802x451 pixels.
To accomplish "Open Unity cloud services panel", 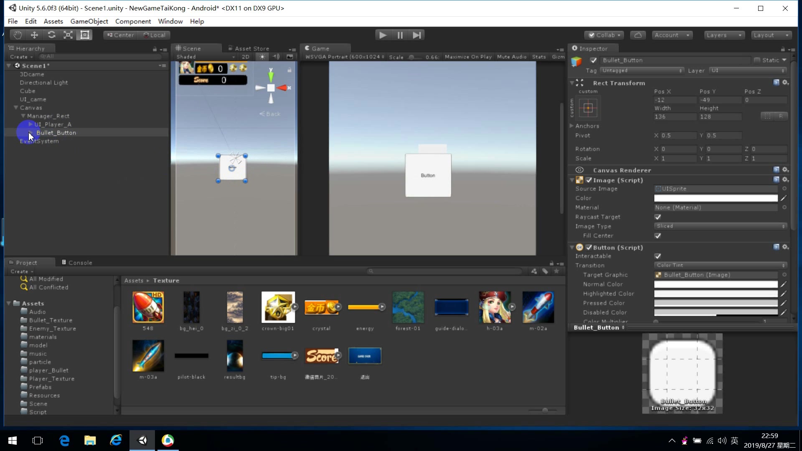I will (637, 35).
